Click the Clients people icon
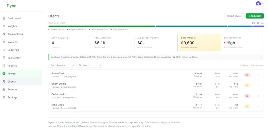The height and width of the screenshot is (129, 268). pyautogui.click(x=4, y=82)
